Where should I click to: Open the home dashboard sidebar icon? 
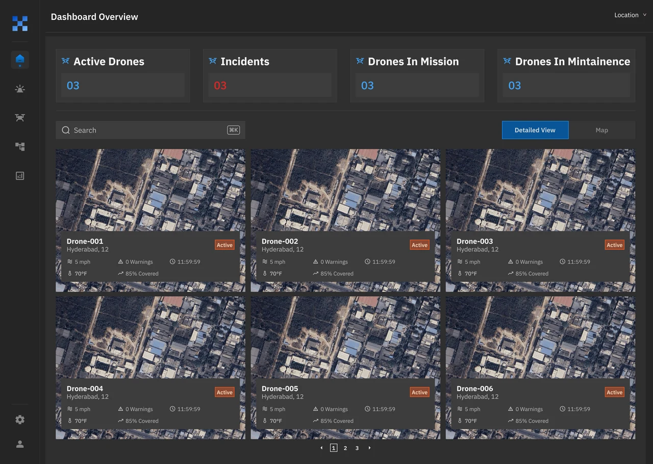pos(20,60)
